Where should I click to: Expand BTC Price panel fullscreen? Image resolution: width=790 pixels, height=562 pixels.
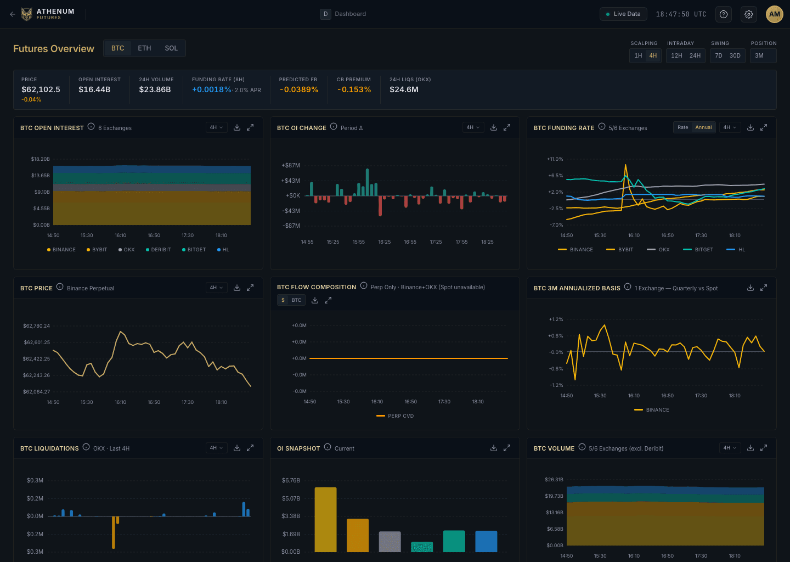(x=250, y=288)
